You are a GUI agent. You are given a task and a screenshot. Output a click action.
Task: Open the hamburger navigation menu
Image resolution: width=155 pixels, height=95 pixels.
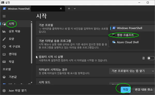[x=4, y=16]
